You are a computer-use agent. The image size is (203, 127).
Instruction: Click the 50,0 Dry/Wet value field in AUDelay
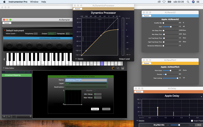pos(199,125)
